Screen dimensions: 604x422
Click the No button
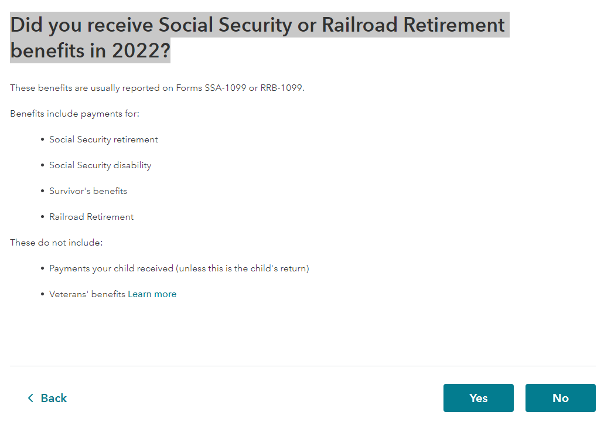coord(560,398)
